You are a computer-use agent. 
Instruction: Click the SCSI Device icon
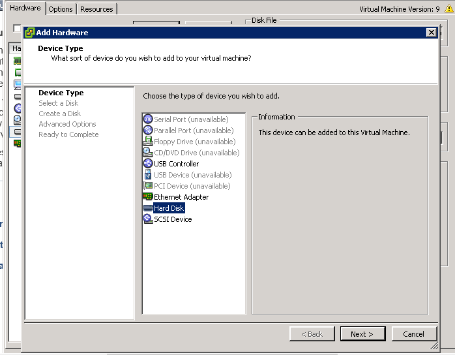[x=148, y=219]
